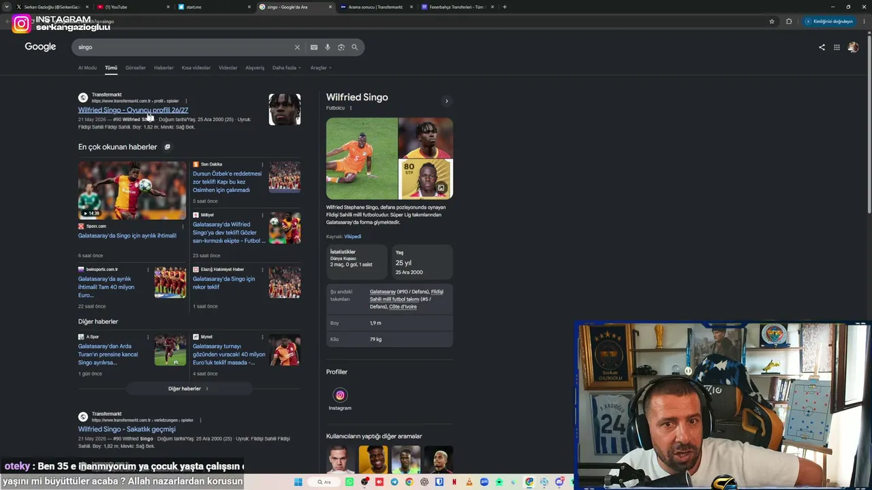Open the Mynet 'Galatasaray turnayı gözünden vuracak' article
Viewport: 872px width, 490px height.
(x=229, y=355)
